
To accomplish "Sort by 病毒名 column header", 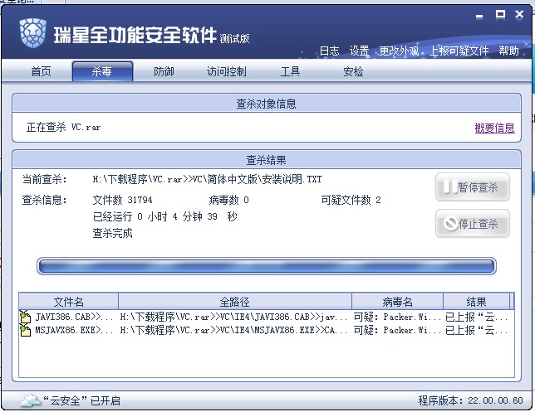I will coord(397,302).
